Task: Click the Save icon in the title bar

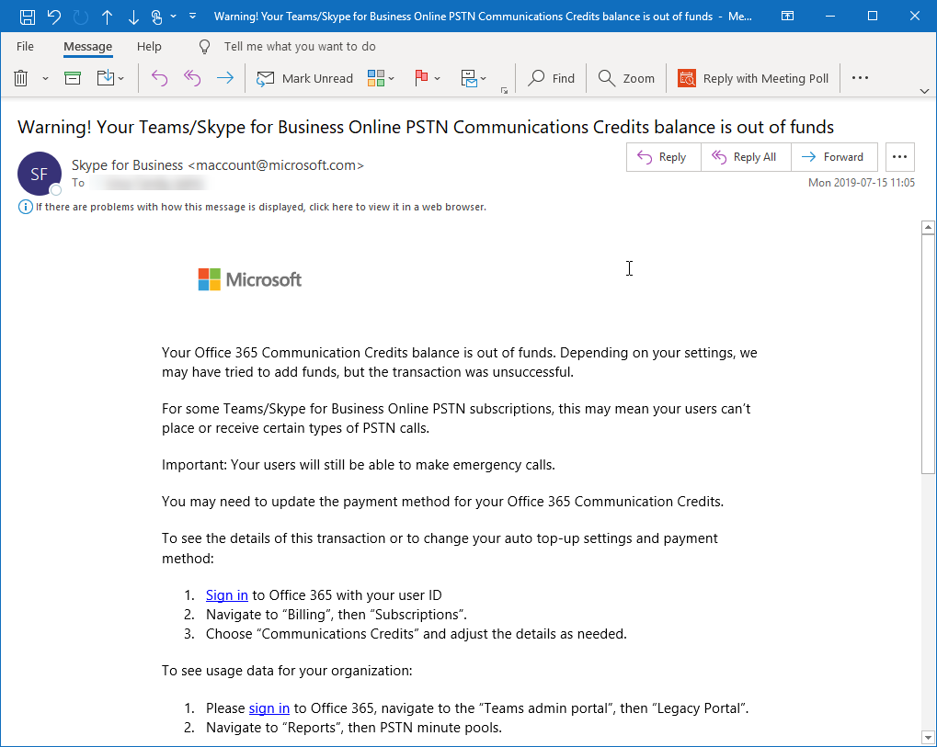Action: coord(28,17)
